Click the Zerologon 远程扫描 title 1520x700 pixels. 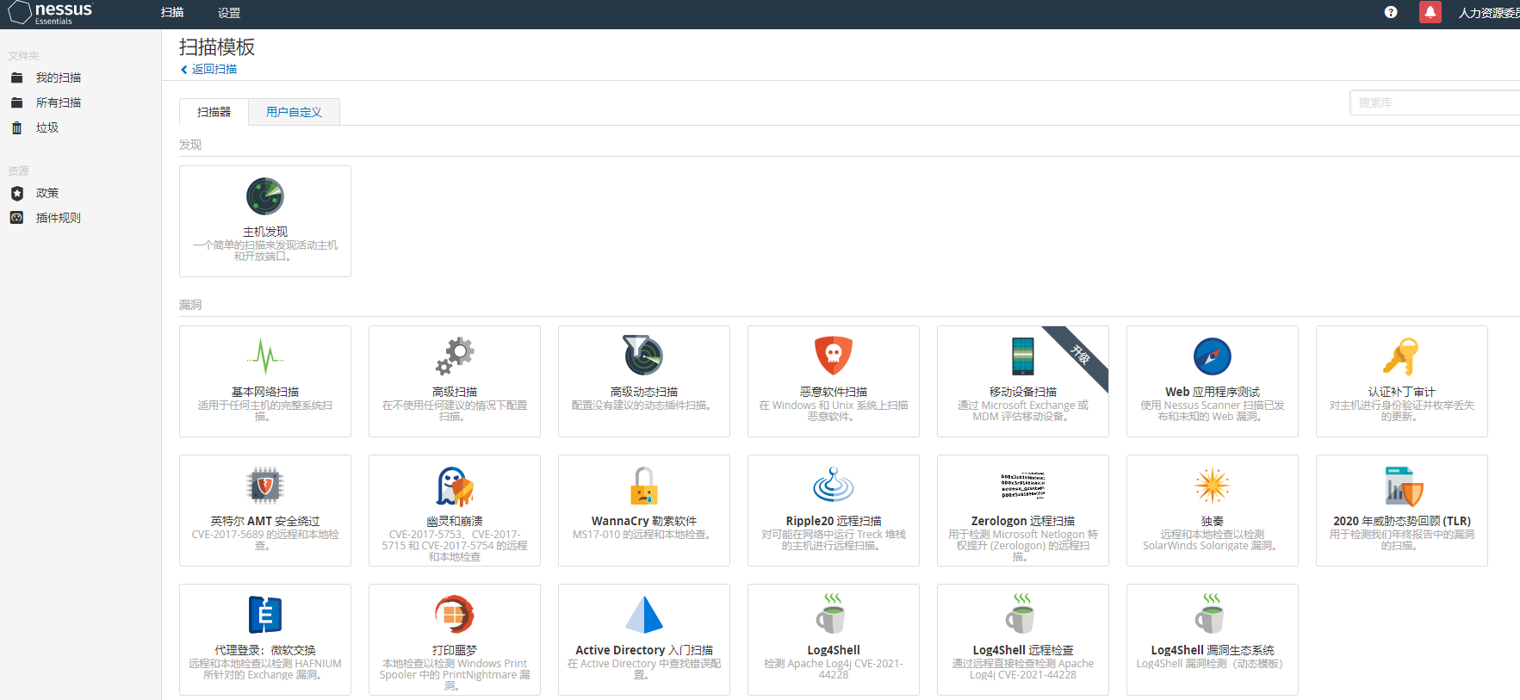pyautogui.click(x=1023, y=521)
